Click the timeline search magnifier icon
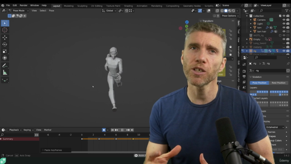This screenshot has width=291, height=164. coord(2,135)
